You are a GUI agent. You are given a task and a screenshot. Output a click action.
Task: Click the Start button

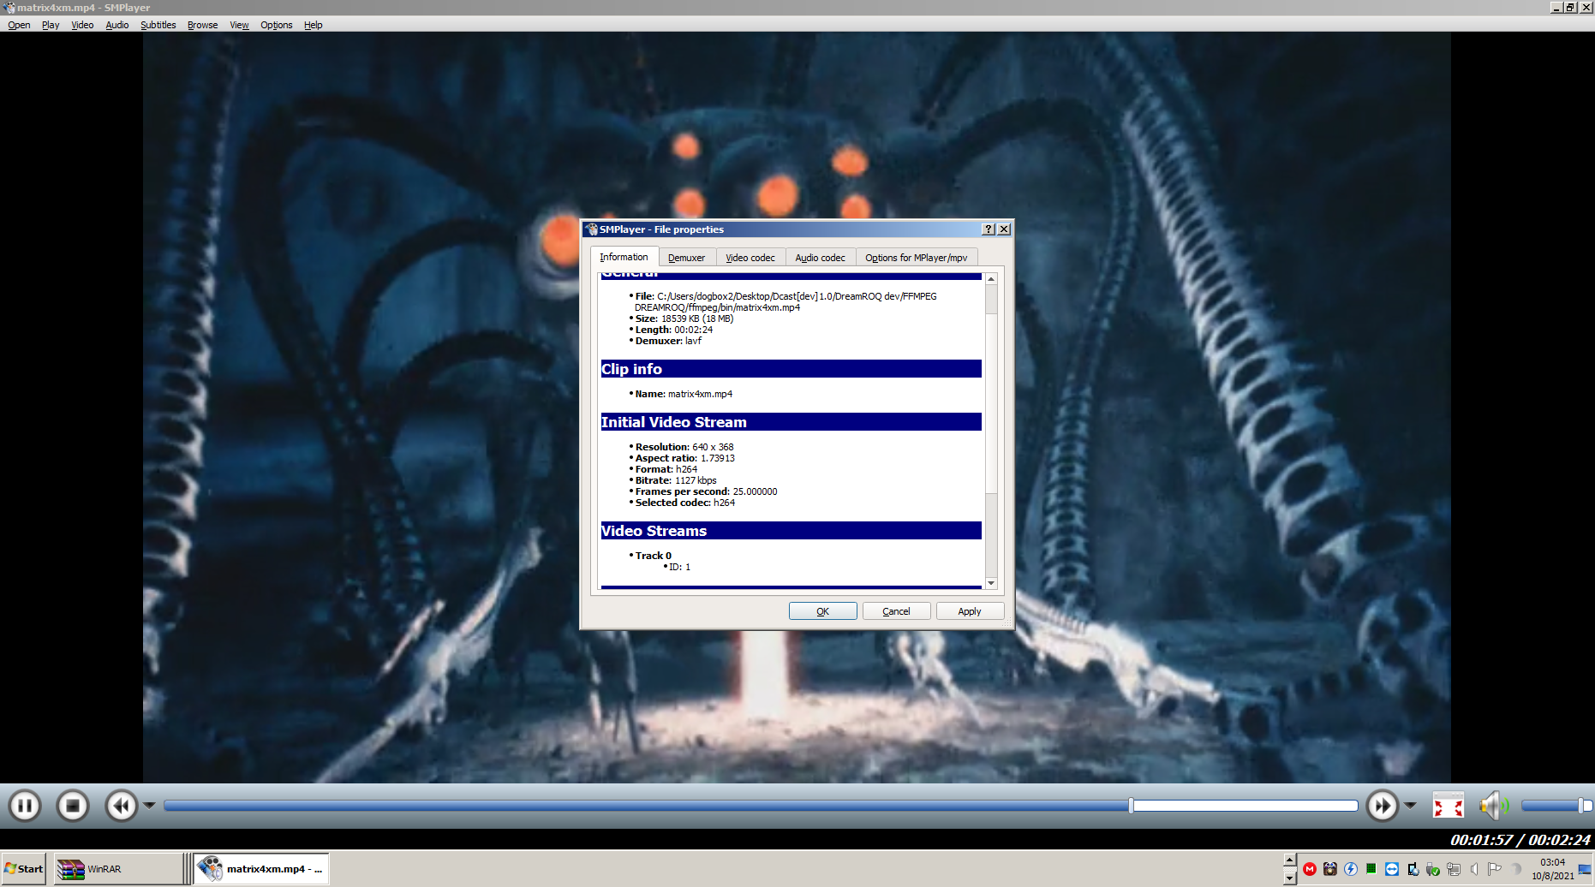coord(24,869)
